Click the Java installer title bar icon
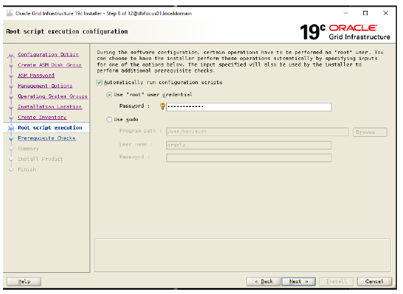This screenshot has height=294, width=403. (10, 13)
